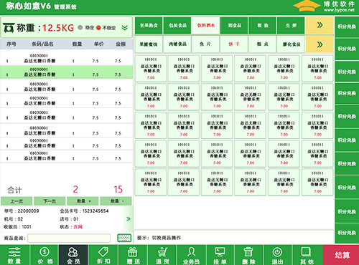Open the 生鲜 category tab
359x265 pixels.
point(291,25)
